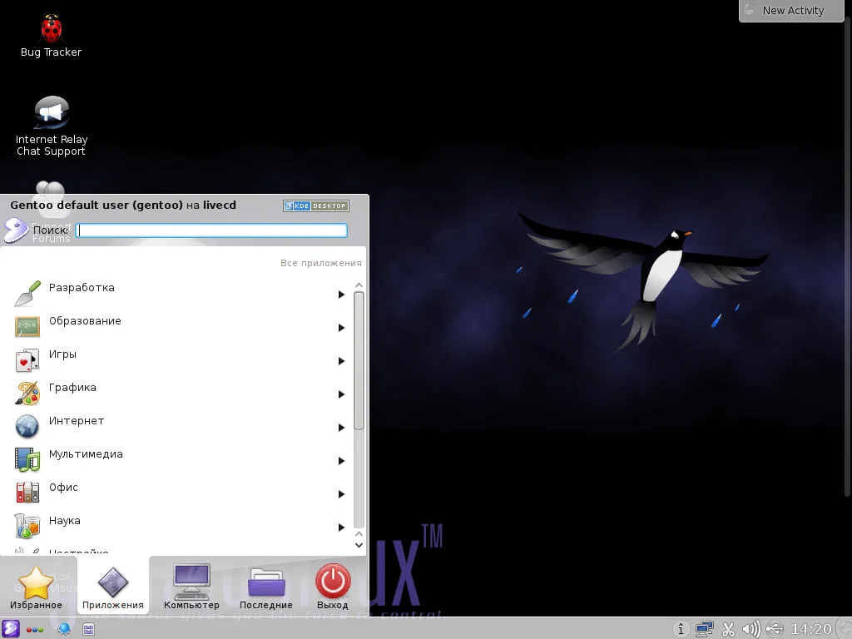The width and height of the screenshot is (852, 639).
Task: Expand the Игры submenu arrow
Action: click(341, 361)
